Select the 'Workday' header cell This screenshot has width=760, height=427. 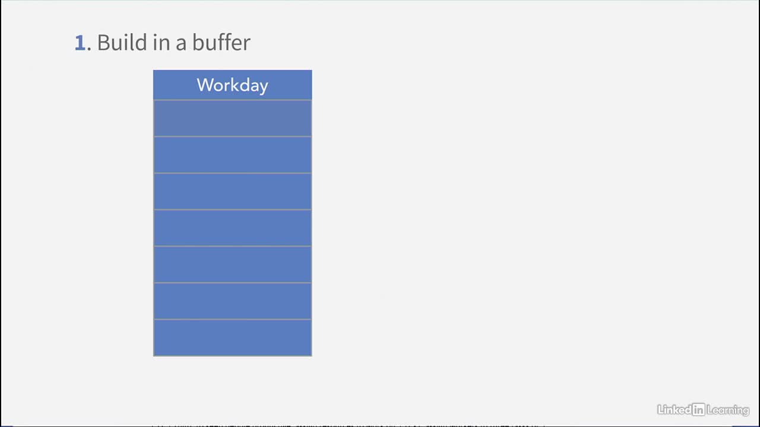coord(232,85)
